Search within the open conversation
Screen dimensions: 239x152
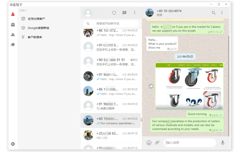point(213,13)
